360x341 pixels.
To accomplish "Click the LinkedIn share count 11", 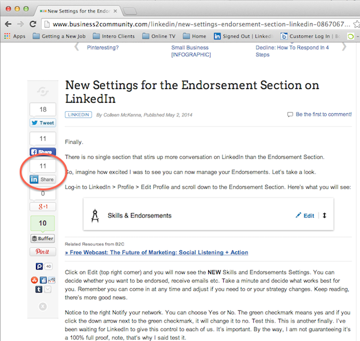I will 43,166.
